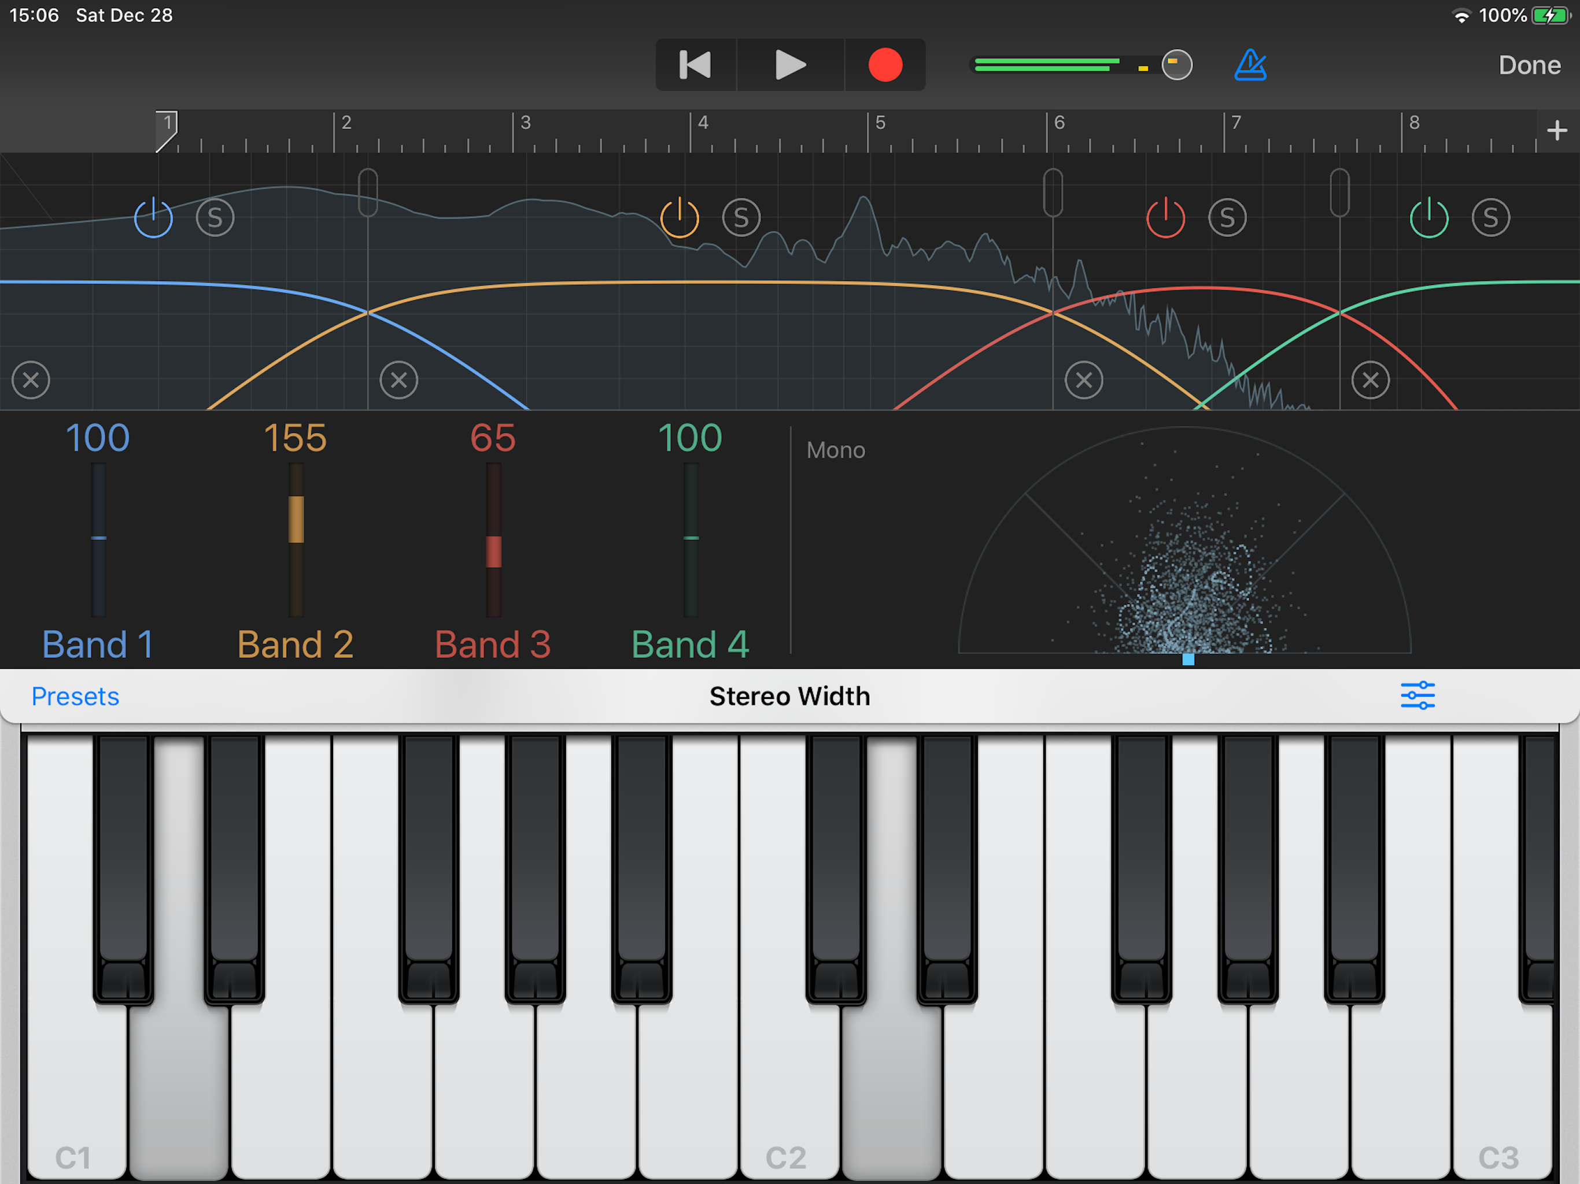The height and width of the screenshot is (1184, 1580).
Task: Start playback with the play button
Action: [x=790, y=65]
